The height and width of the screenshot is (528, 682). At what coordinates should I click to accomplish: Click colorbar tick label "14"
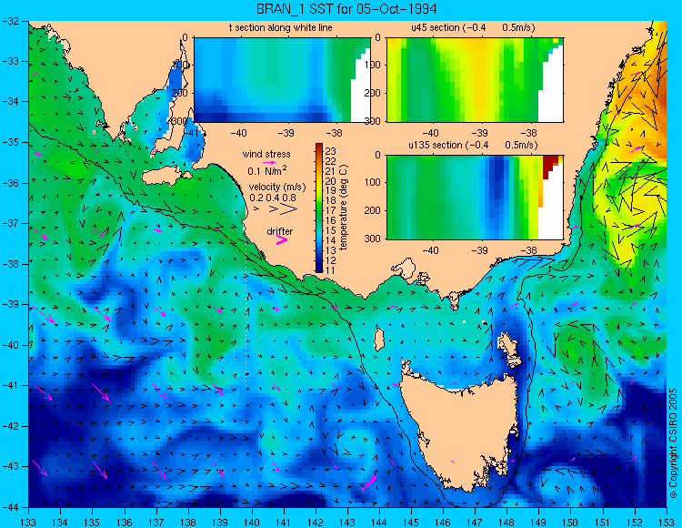[331, 240]
